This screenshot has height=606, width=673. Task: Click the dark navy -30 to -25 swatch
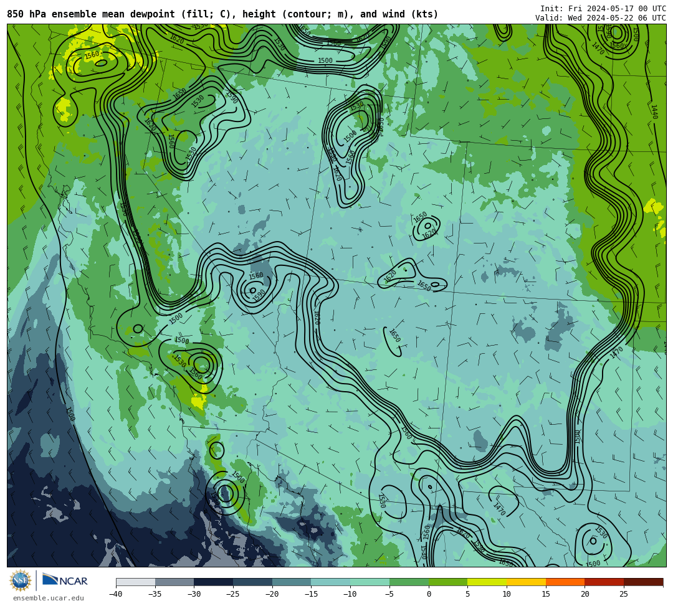[x=214, y=582]
